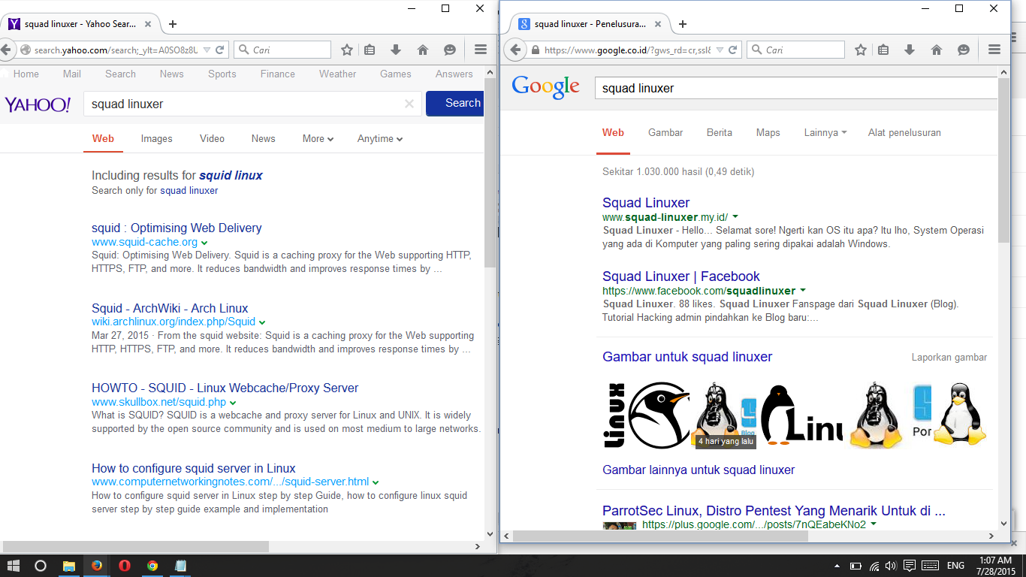
Task: Expand the Lainnya dropdown on Google
Action: coord(825,133)
